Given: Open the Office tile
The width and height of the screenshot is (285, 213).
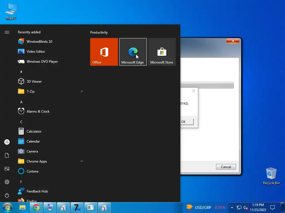Looking at the screenshot, I should [x=104, y=52].
